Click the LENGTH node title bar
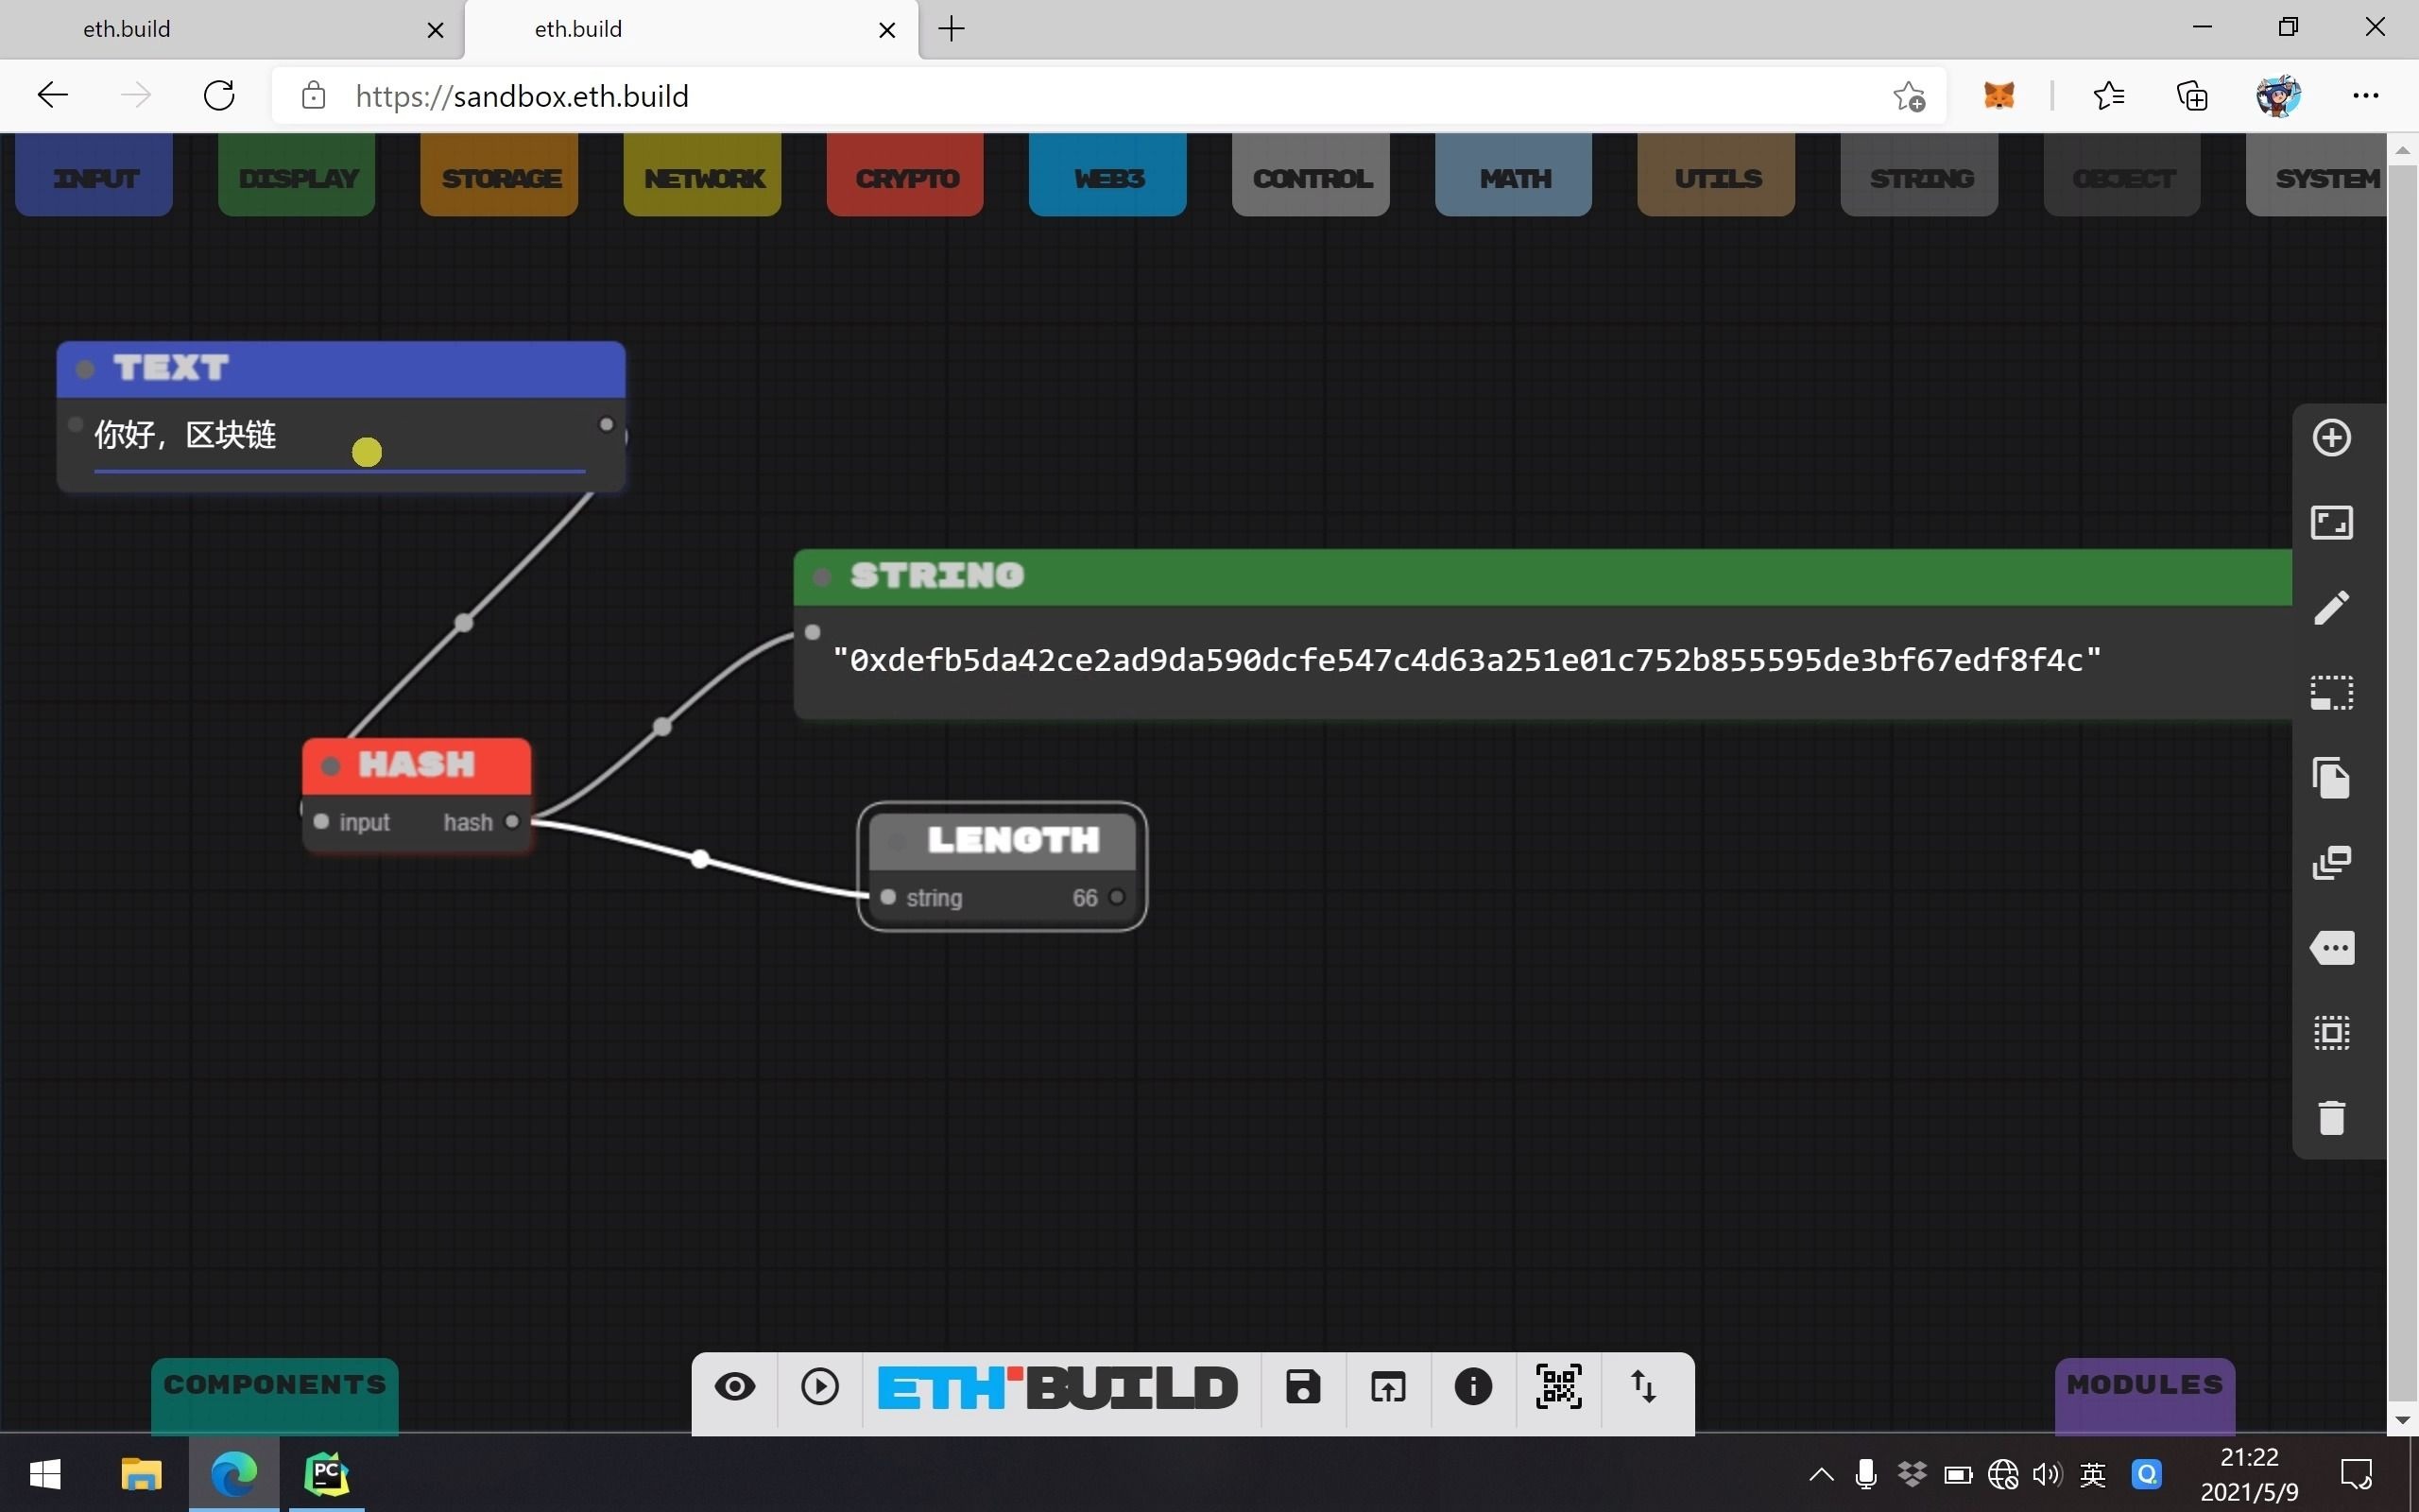 1003,840
